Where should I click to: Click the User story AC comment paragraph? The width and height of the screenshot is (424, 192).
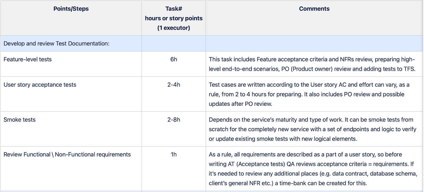(309, 94)
